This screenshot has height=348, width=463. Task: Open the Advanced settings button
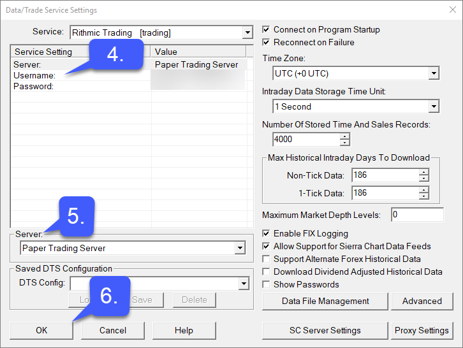pos(422,301)
